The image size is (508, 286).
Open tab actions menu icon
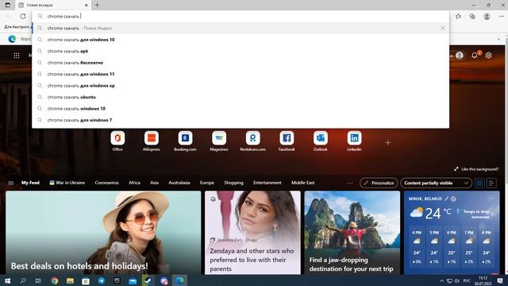(x=7, y=5)
